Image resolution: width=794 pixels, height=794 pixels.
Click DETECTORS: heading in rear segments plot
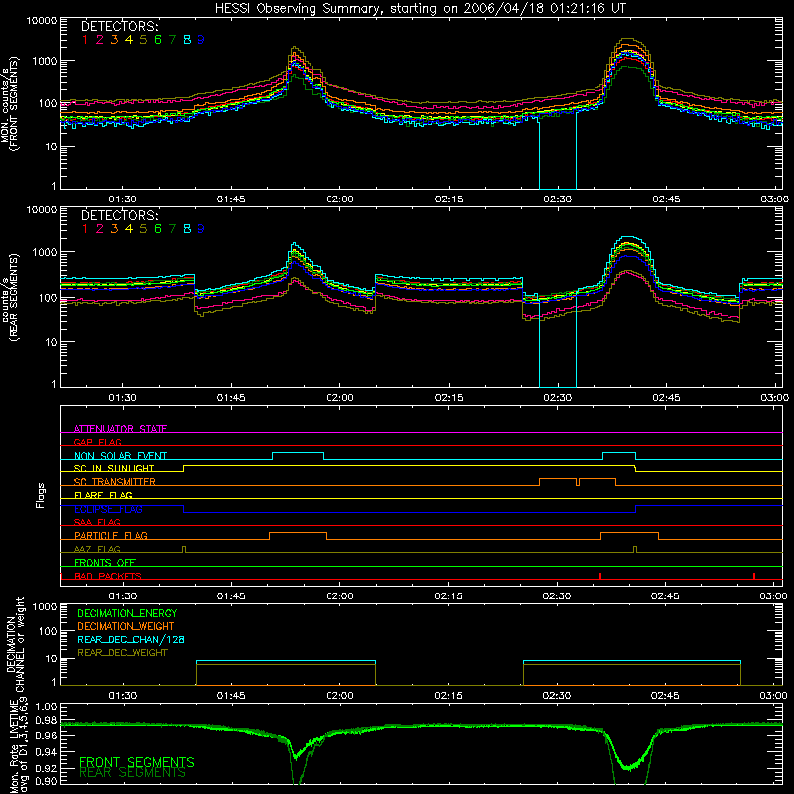coord(120,215)
